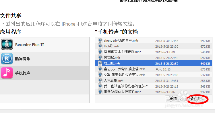Click the 532 KB size value
215x113 pixels.
coord(205,75)
